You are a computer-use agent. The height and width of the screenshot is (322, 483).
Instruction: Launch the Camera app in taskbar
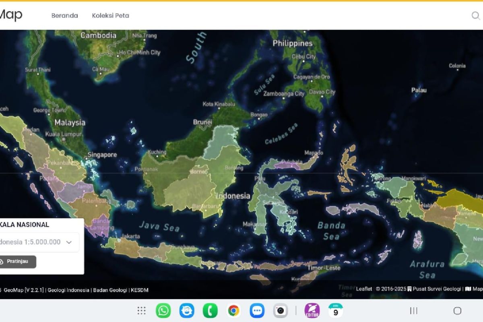click(280, 310)
